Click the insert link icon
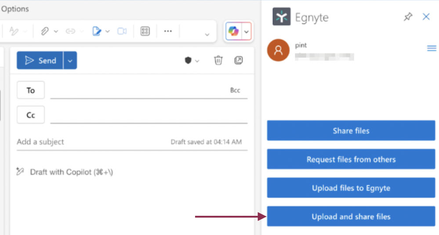This screenshot has width=439, height=235. pos(70,31)
